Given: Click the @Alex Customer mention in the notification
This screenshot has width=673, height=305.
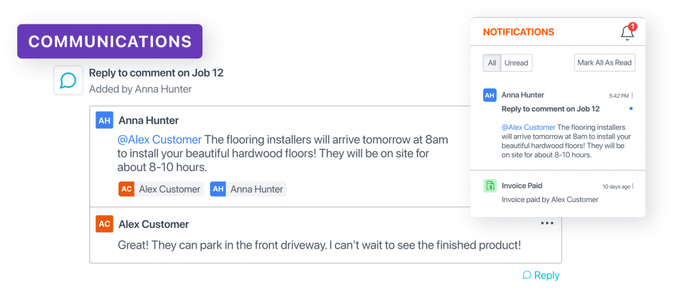Looking at the screenshot, I should coord(528,127).
